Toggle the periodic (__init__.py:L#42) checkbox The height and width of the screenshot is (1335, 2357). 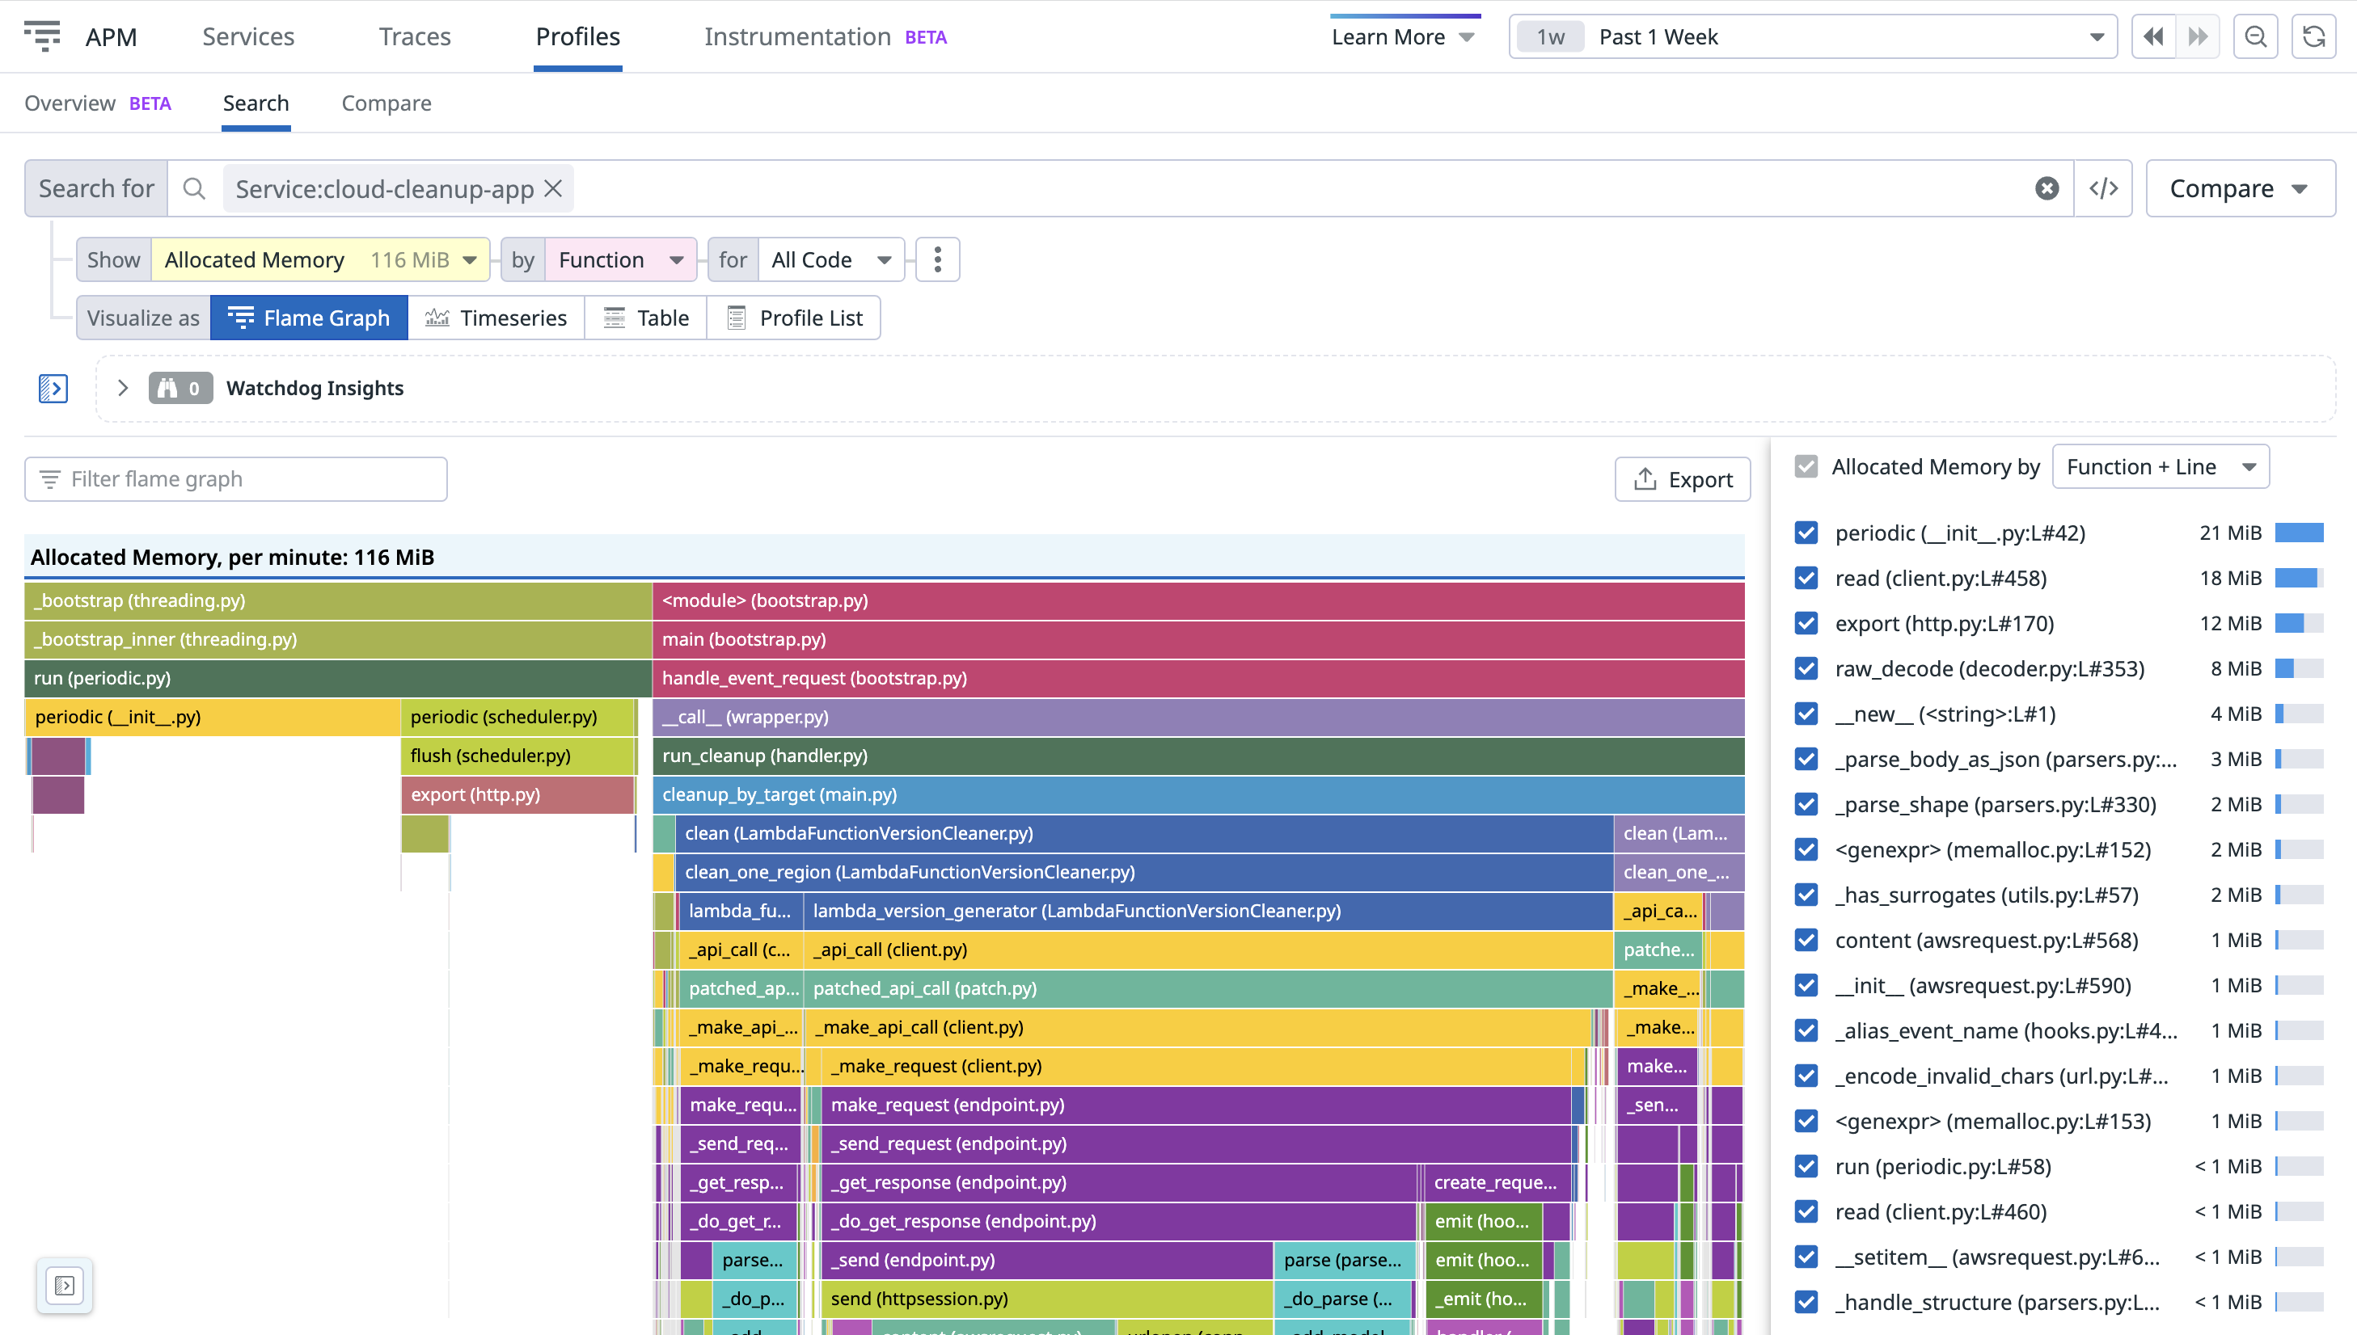click(x=1806, y=531)
